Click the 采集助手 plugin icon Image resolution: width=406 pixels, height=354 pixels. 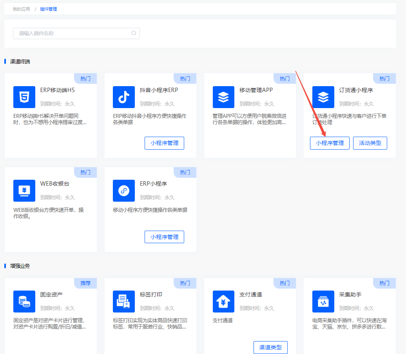tap(323, 302)
